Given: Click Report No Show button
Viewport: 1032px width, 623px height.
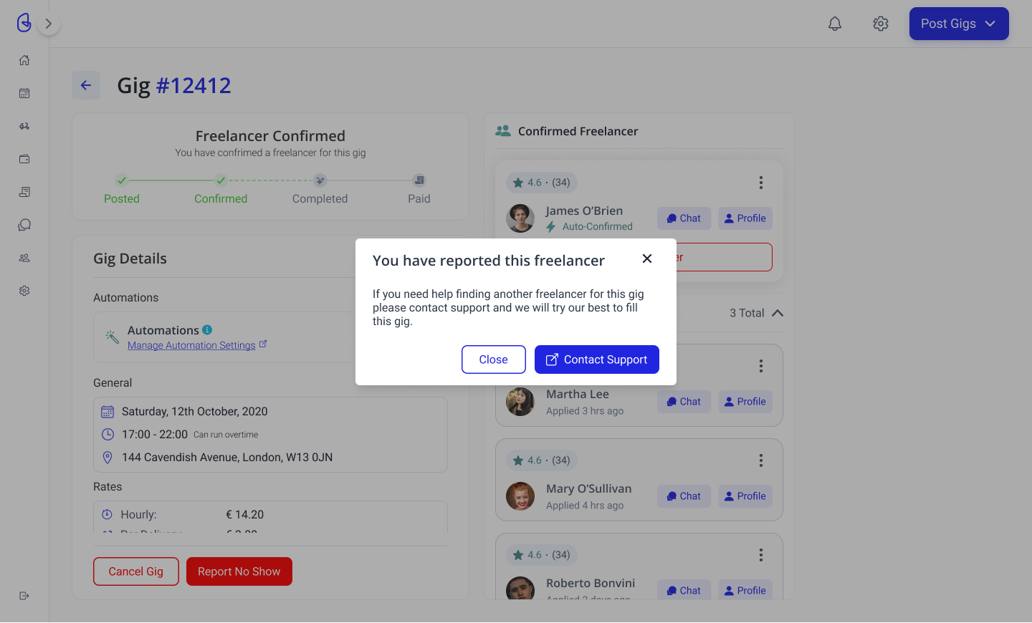Looking at the screenshot, I should point(239,571).
